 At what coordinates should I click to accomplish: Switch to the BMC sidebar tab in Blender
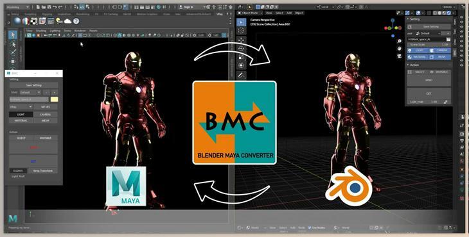(455, 53)
